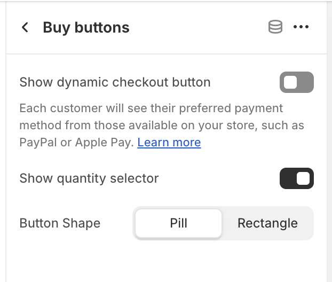Switch on dynamic checkout gray toggle

tap(296, 82)
